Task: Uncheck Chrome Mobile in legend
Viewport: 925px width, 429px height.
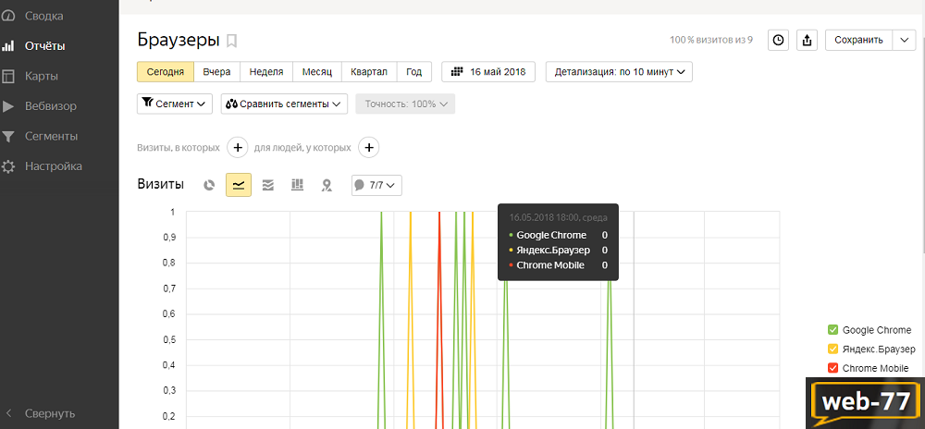Action: click(x=833, y=368)
